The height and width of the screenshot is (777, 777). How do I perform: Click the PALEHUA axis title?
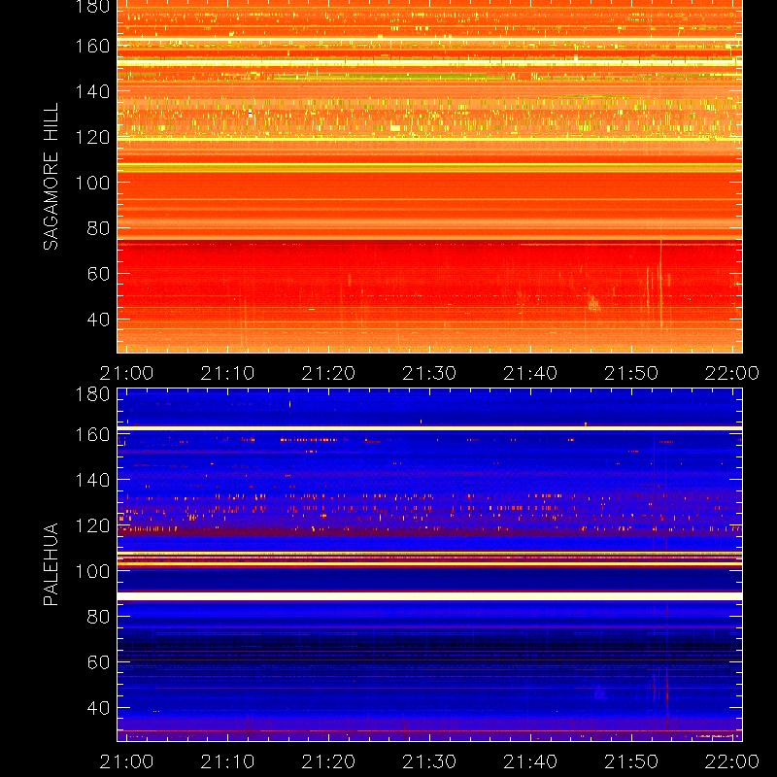pyautogui.click(x=51, y=564)
